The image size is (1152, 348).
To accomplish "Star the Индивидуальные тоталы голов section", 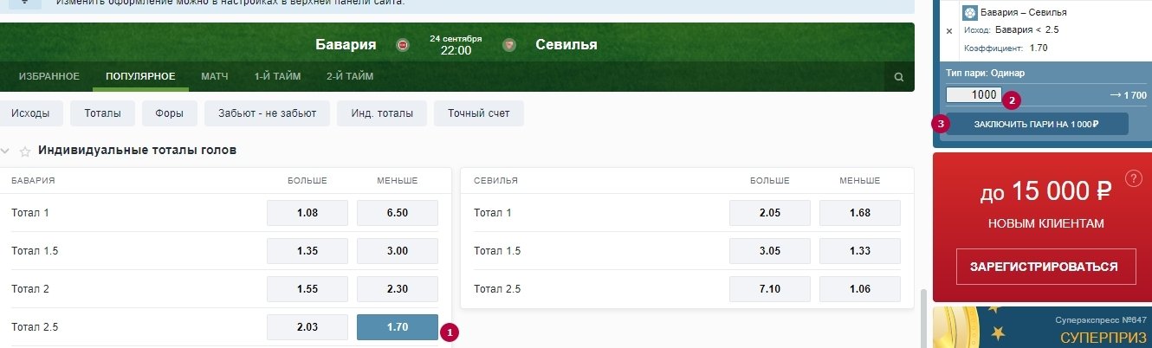I will [25, 151].
